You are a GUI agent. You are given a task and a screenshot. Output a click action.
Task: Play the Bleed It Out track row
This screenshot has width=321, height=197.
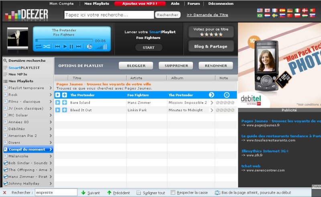58,110
